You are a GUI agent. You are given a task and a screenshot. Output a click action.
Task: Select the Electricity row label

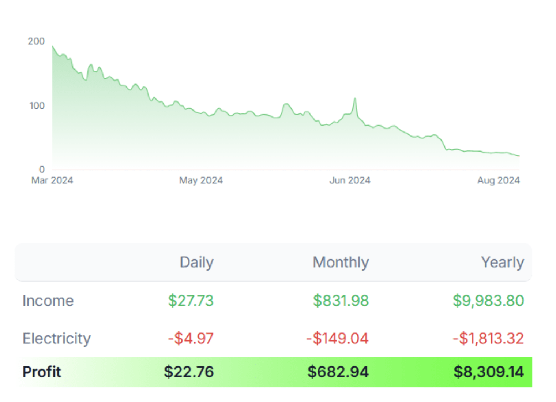tap(56, 338)
